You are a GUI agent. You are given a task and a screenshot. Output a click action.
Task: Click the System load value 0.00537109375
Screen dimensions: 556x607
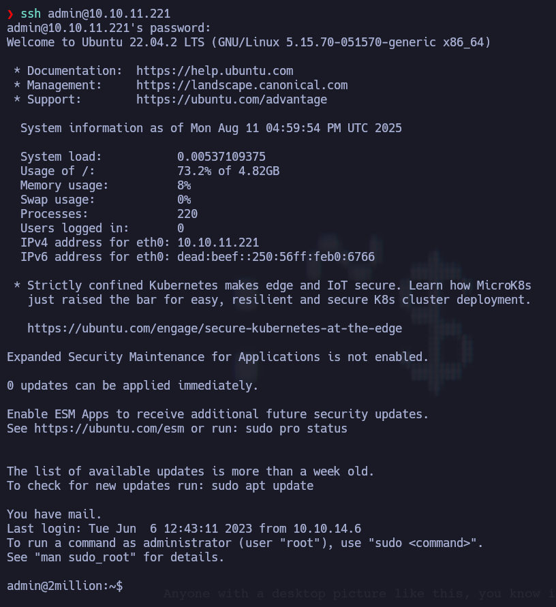click(x=221, y=157)
